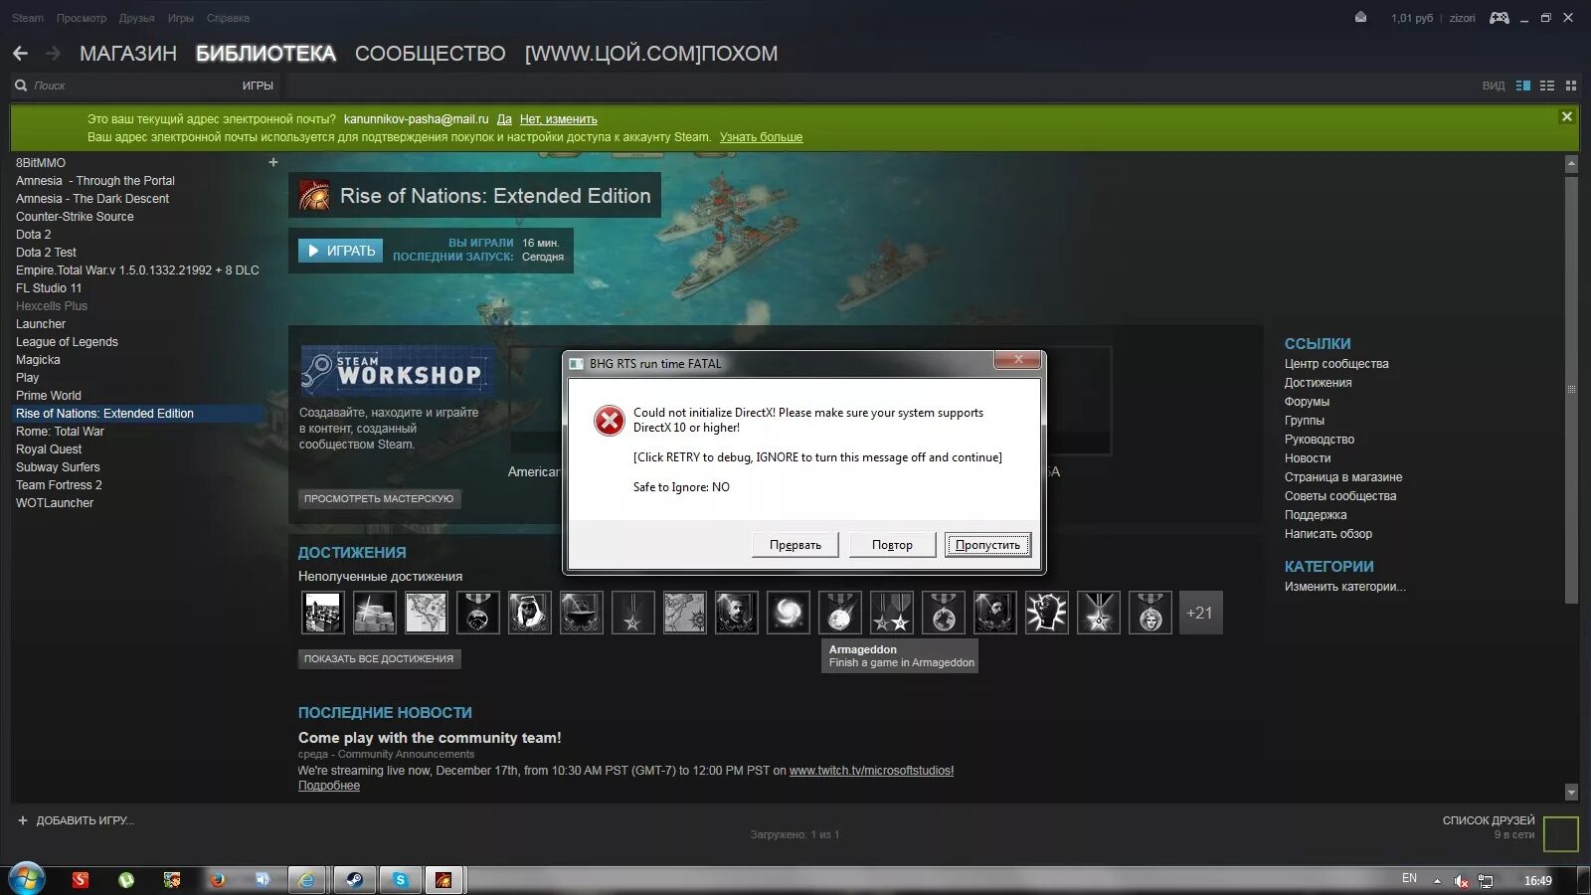Close the BHG RTS run time FATAL dialog
Viewport: 1591px width, 895px height.
[x=1018, y=360]
